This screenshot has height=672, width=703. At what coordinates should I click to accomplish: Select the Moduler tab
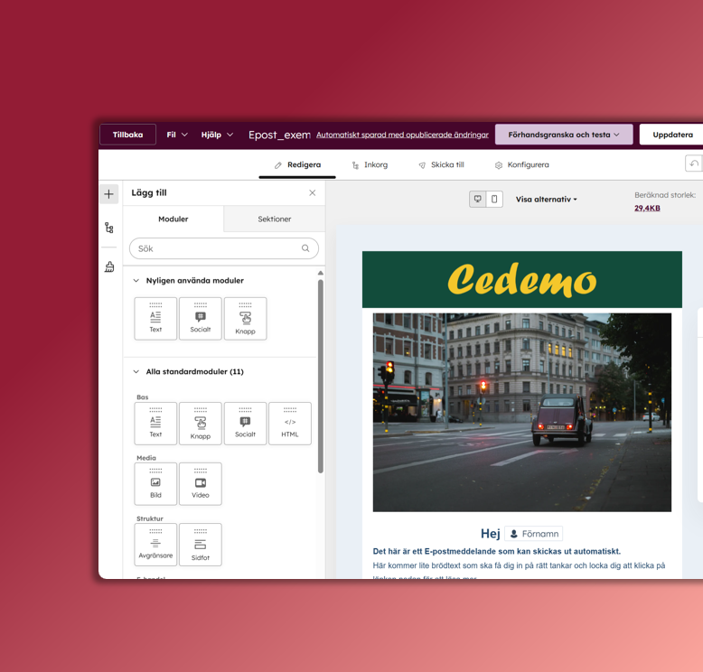pos(173,219)
